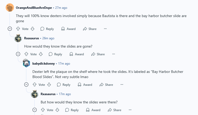Open more options on babydickdonny's comment
Viewport: 198px width, 115px height.
[122, 85]
